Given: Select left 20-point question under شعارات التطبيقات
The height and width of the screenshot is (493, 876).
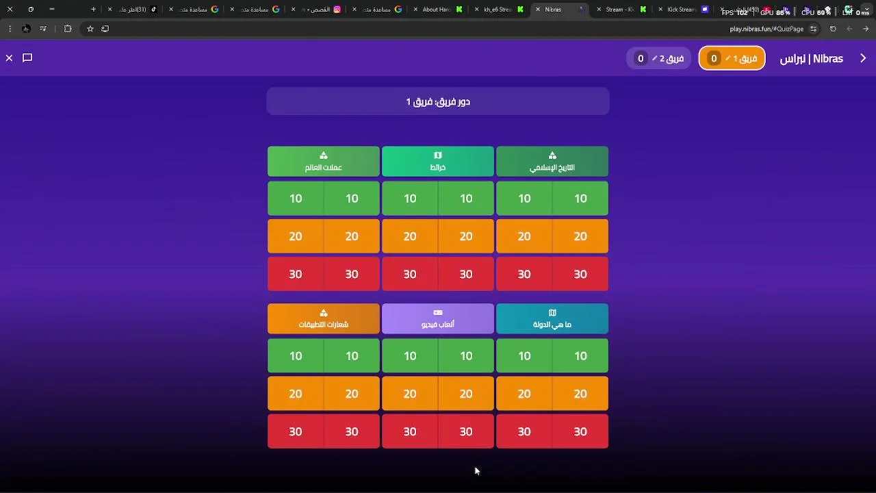Looking at the screenshot, I should 296,394.
